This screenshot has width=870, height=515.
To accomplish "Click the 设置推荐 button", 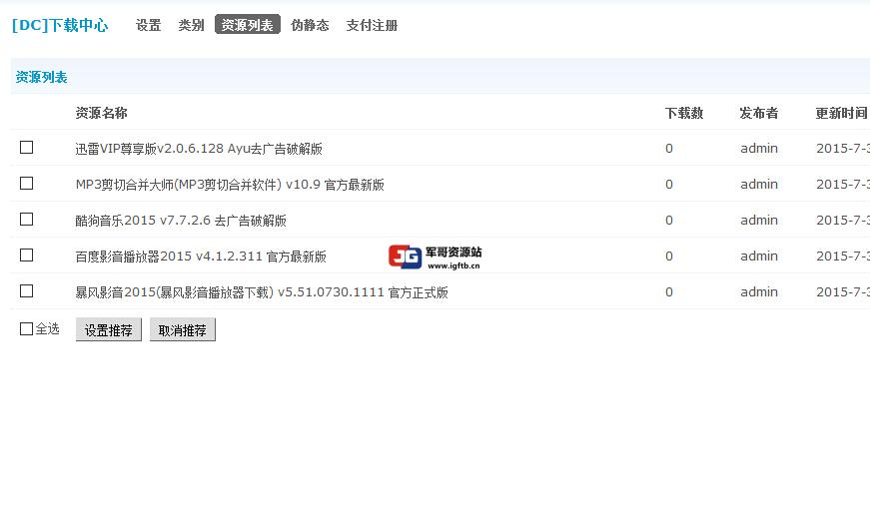I will (109, 329).
